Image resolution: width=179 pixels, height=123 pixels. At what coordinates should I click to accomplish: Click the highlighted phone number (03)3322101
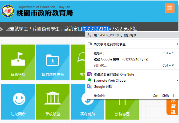coord(96,29)
